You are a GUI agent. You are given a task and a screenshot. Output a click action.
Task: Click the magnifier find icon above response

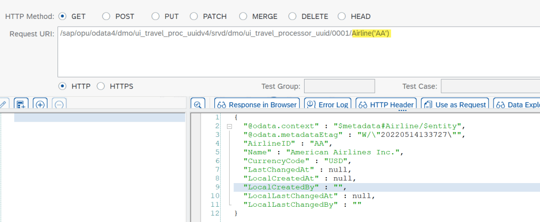[197, 105]
